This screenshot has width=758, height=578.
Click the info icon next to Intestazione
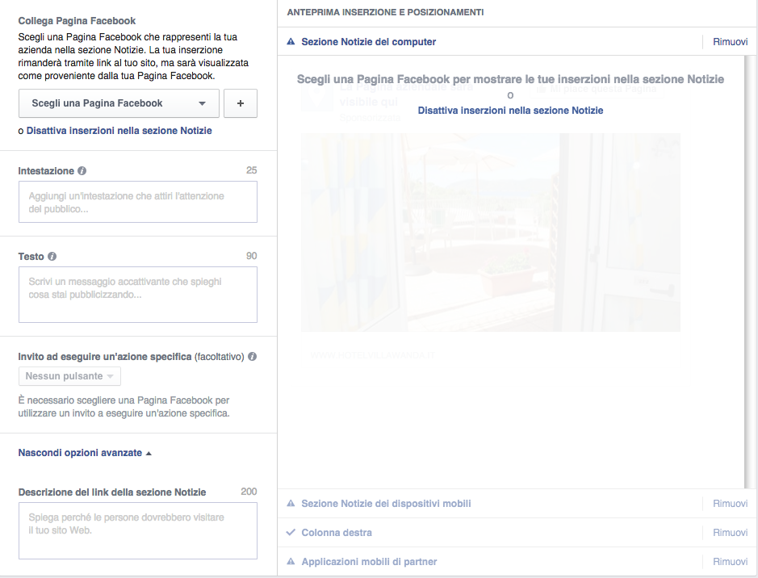(82, 170)
